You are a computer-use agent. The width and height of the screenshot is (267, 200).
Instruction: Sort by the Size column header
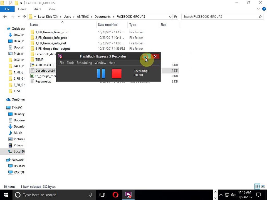(163, 25)
